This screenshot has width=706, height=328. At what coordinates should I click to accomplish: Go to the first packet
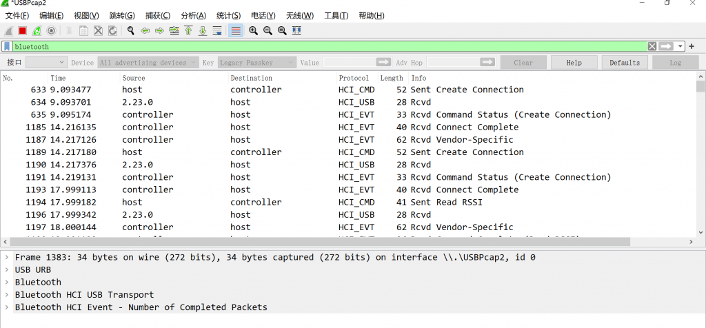point(188,30)
